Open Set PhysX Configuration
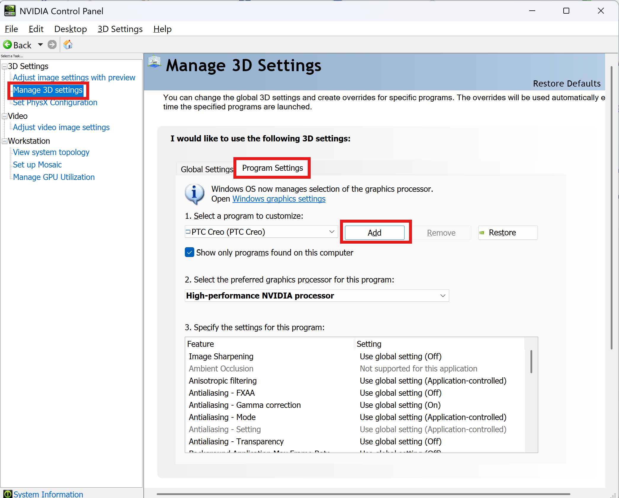 (x=55, y=103)
